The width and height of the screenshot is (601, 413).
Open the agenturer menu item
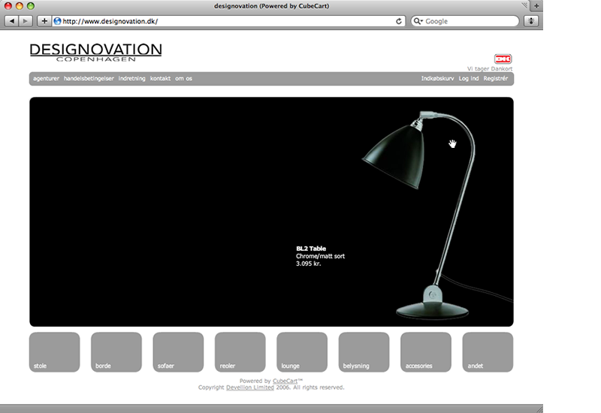pyautogui.click(x=46, y=79)
